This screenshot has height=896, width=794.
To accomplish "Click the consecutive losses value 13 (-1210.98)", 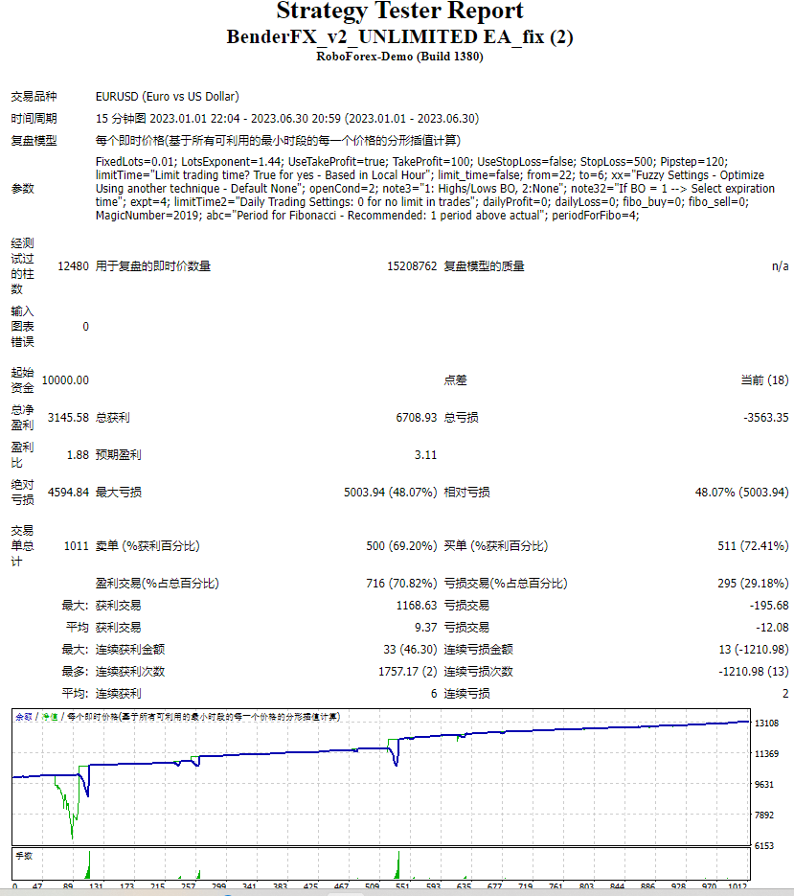I will click(754, 649).
